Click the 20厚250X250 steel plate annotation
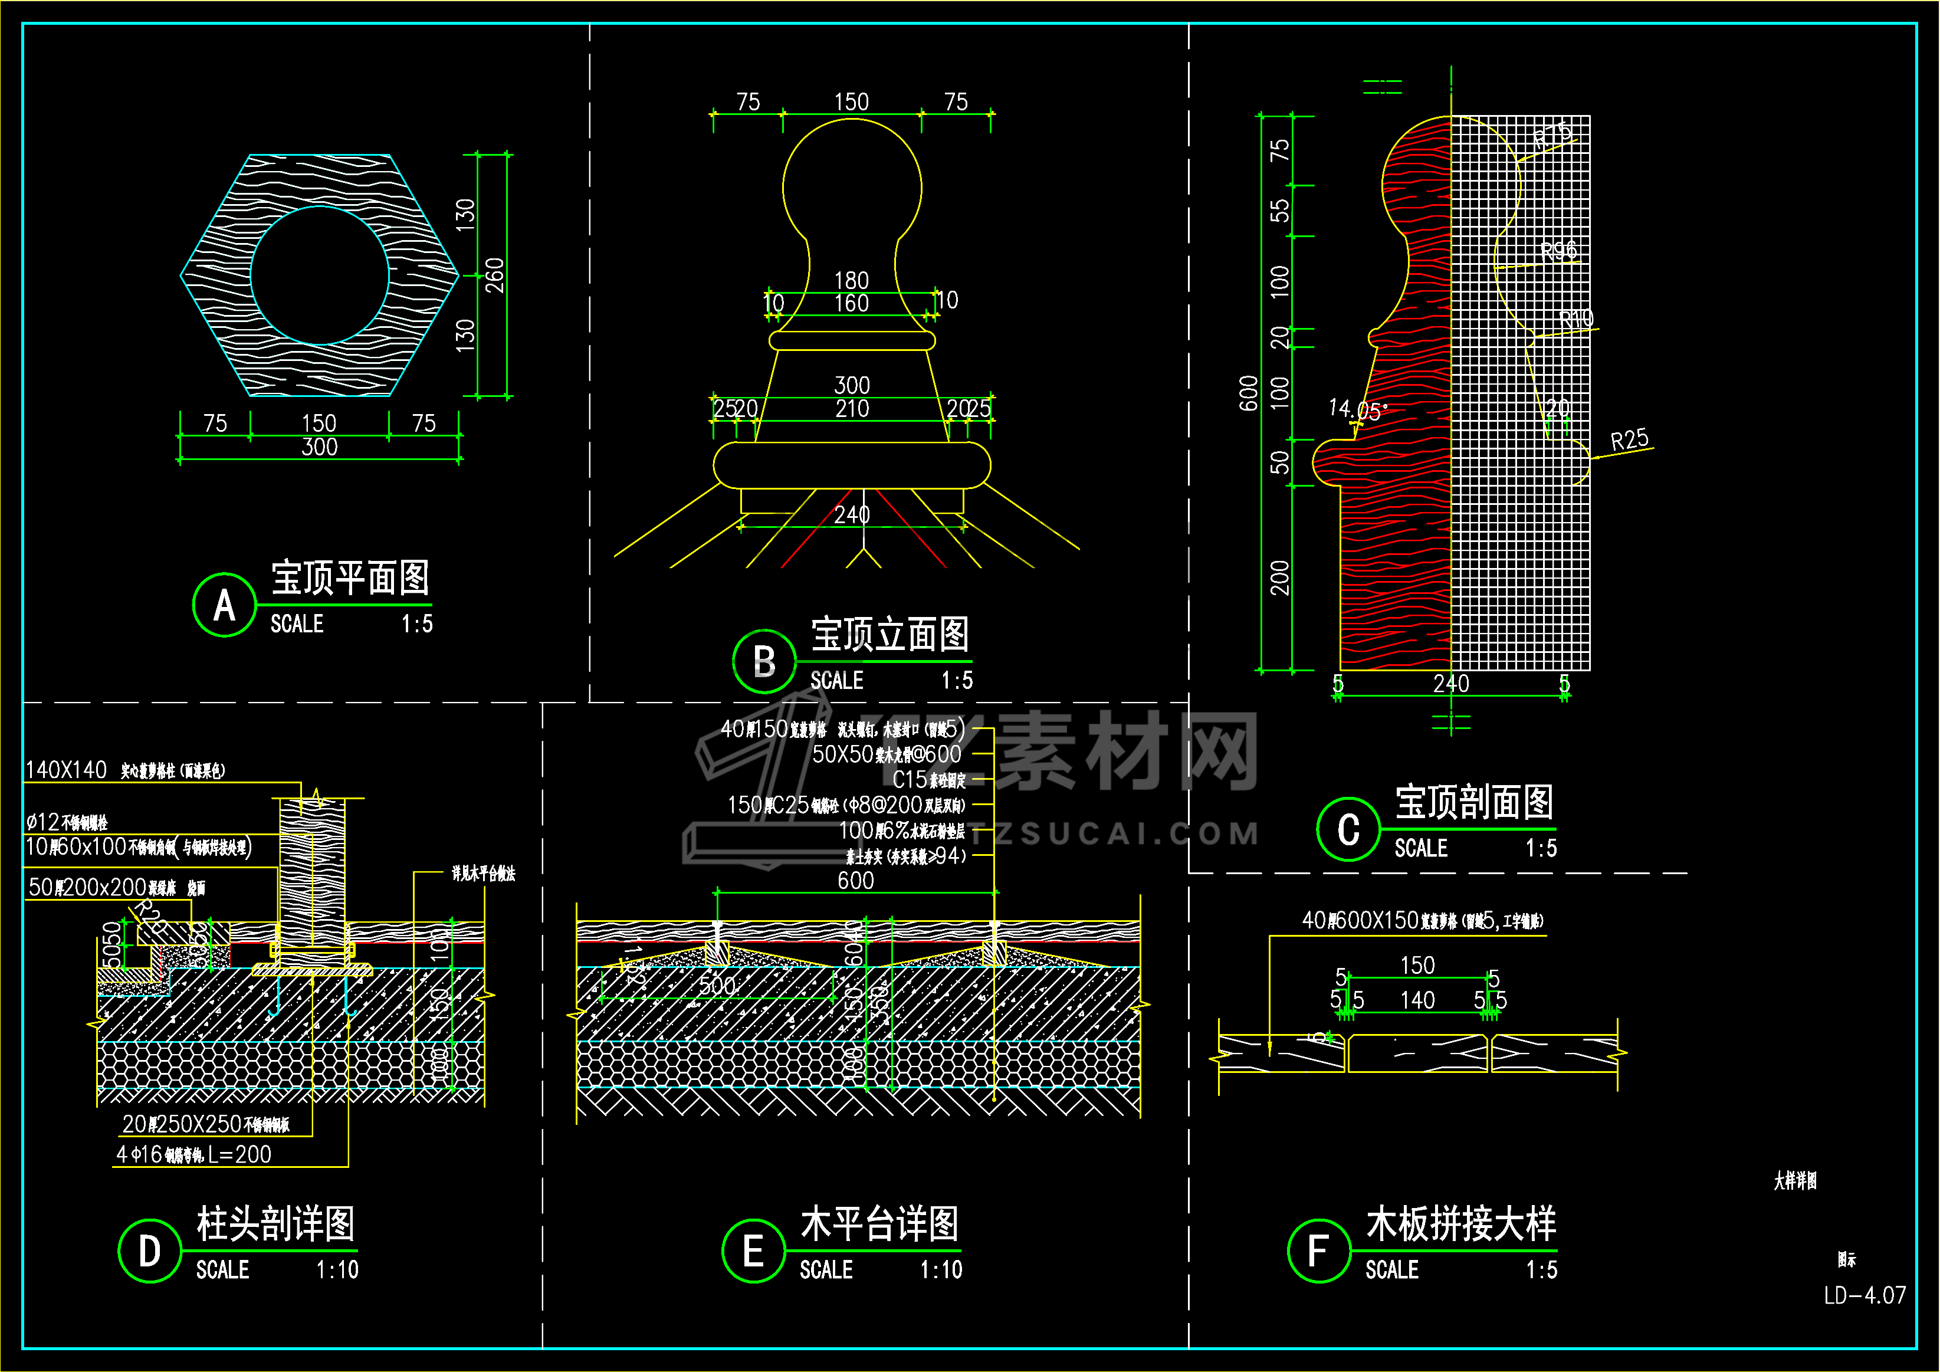Screen dimensions: 1940x1372 [206, 1124]
